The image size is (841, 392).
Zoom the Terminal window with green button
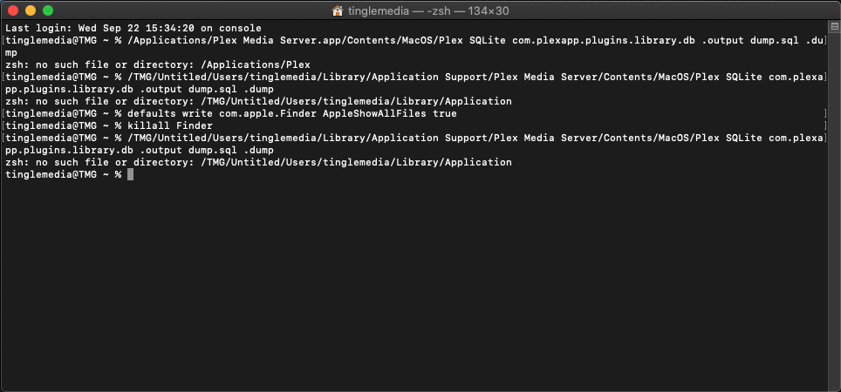pyautogui.click(x=47, y=10)
